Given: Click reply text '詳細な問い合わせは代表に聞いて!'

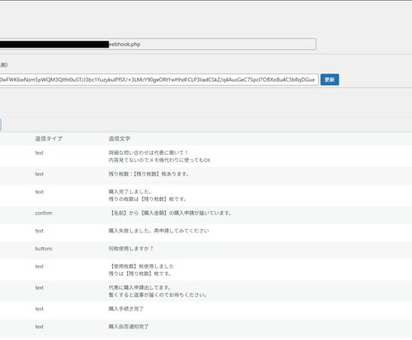Looking at the screenshot, I should 149,153.
